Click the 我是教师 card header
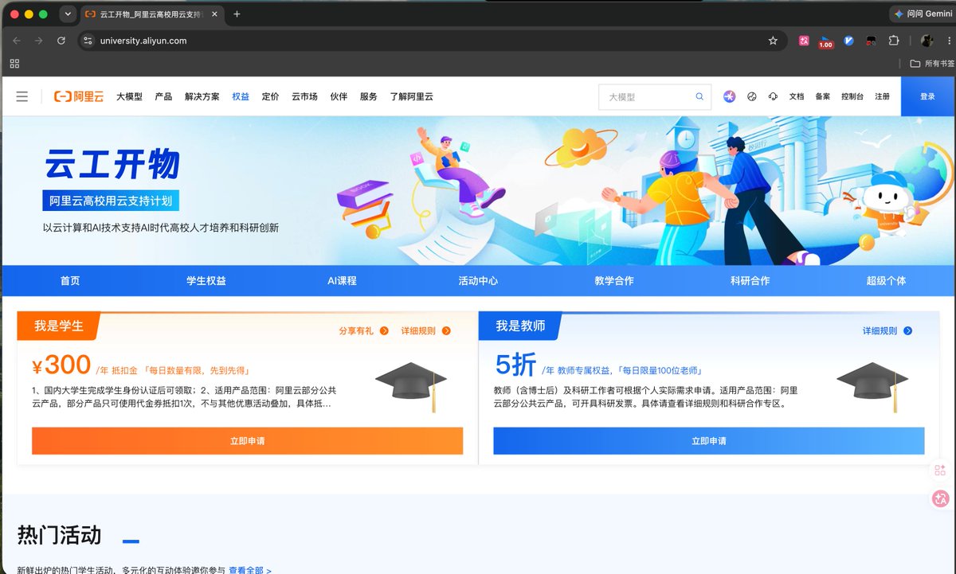This screenshot has height=574, width=956. point(520,326)
